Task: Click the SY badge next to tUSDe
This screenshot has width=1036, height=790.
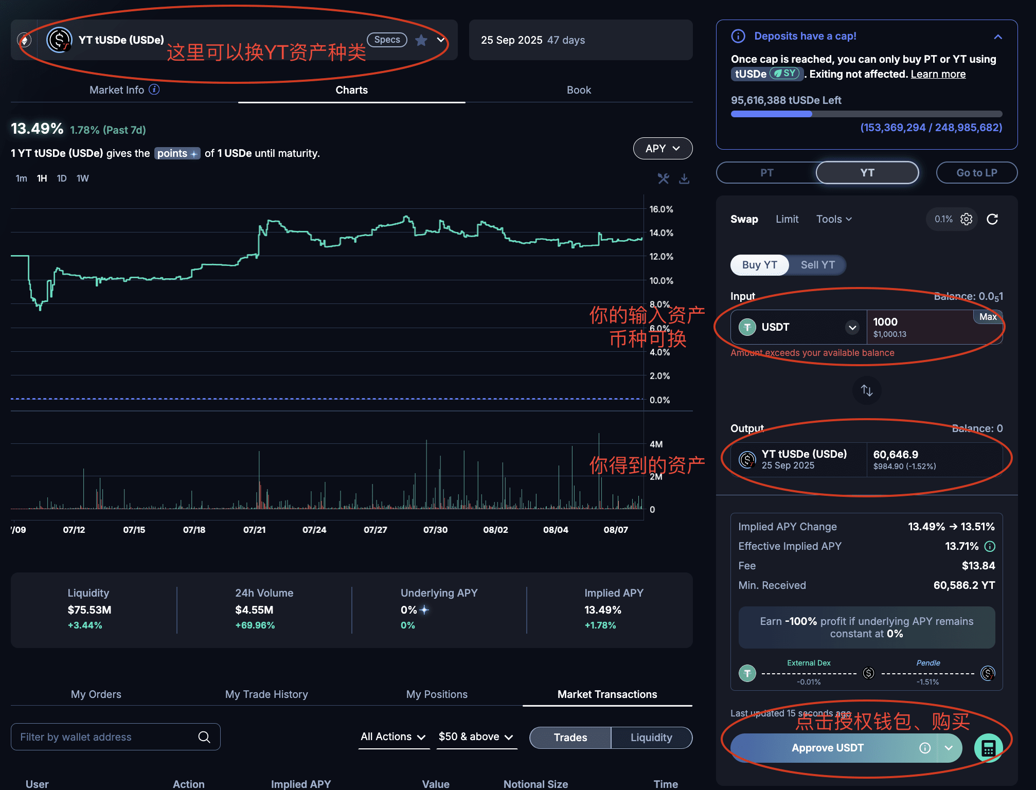Action: tap(785, 74)
